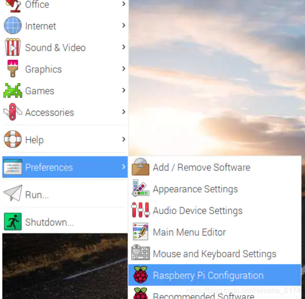This screenshot has width=305, height=299.
Task: Choose Run... from the main menu
Action: click(65, 194)
